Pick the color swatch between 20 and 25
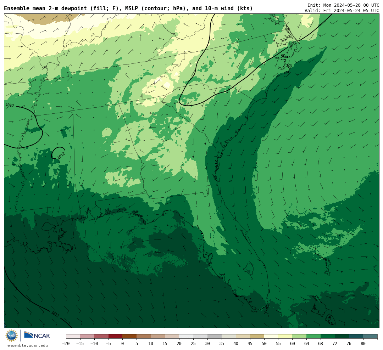Image resolution: width=383 pixels, height=350 pixels. (x=186, y=337)
